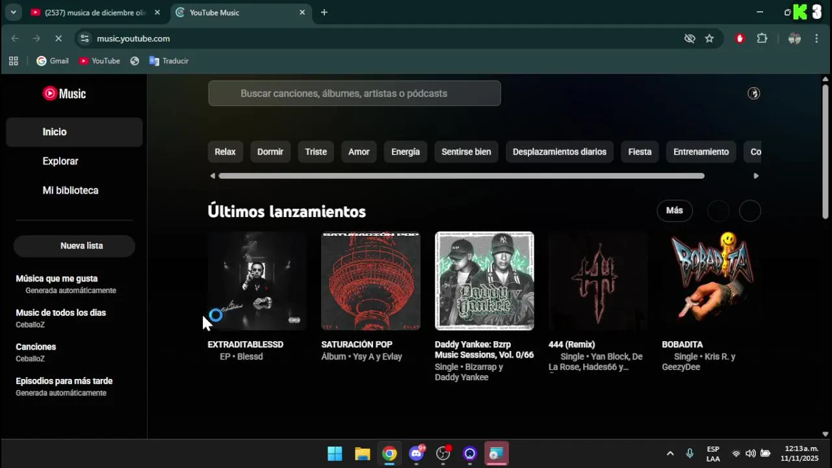Bookmark this page with the star
This screenshot has width=832, height=468.
[709, 38]
